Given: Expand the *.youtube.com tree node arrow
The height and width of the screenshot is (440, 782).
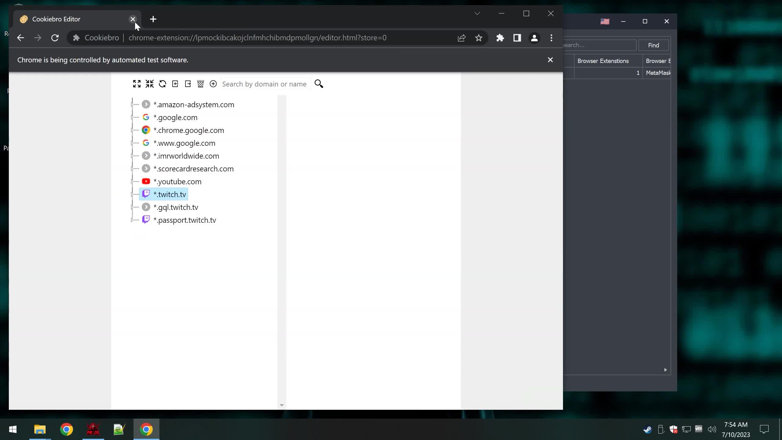Looking at the screenshot, I should tap(132, 182).
